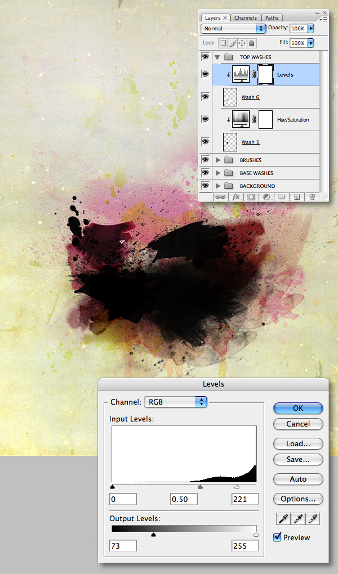The width and height of the screenshot is (338, 574).
Task: Click the BRUSHES folder icon
Action: click(229, 160)
